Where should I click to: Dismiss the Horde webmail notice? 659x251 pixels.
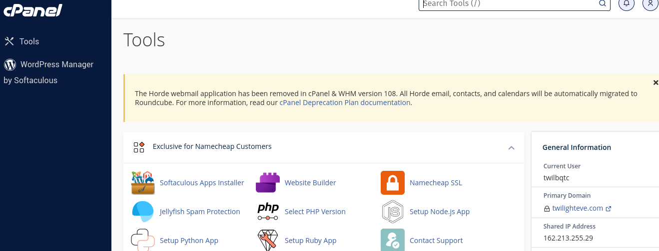(656, 83)
